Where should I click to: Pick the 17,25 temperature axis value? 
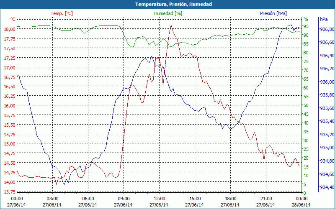pyautogui.click(x=10, y=58)
